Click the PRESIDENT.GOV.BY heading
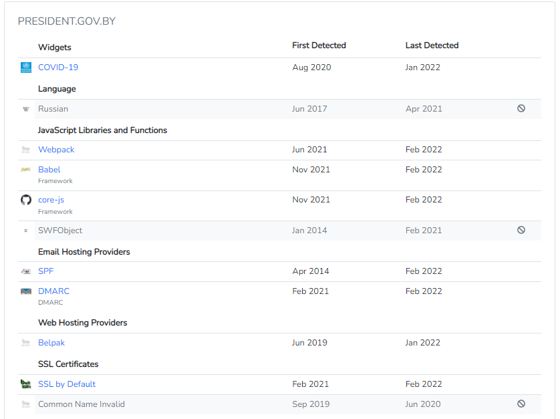Image resolution: width=560 pixels, height=419 pixels. tap(67, 21)
